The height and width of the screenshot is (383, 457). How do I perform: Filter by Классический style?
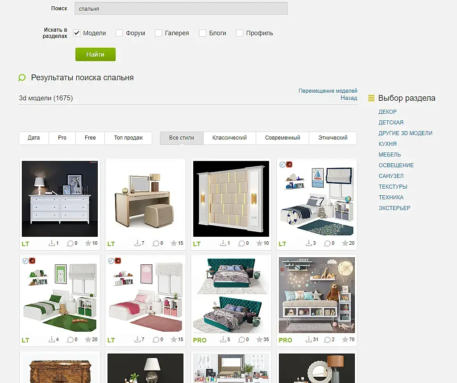229,138
